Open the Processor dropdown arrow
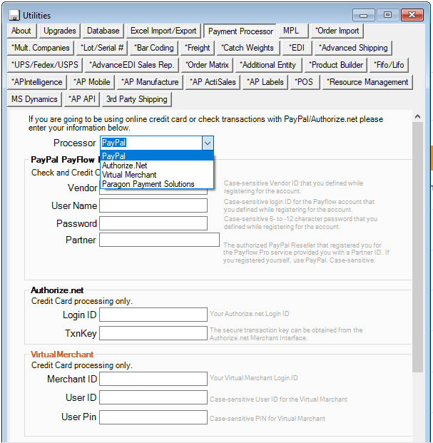Viewport: 433px width, 443px height. tap(207, 143)
